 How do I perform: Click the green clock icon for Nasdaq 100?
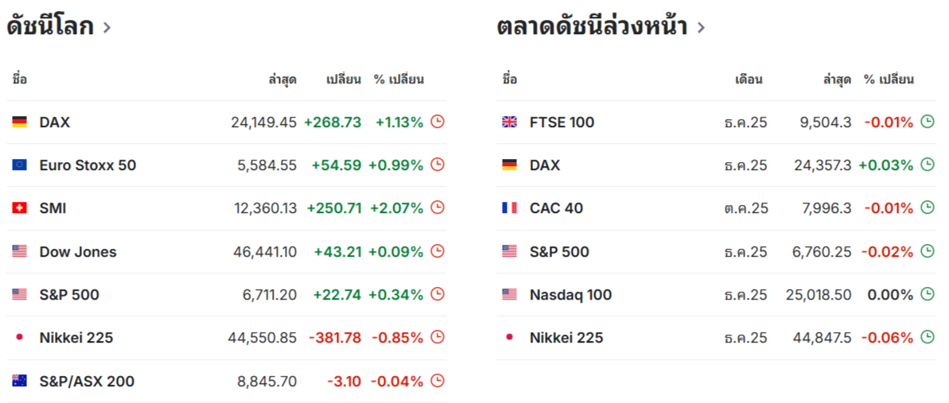tap(928, 294)
